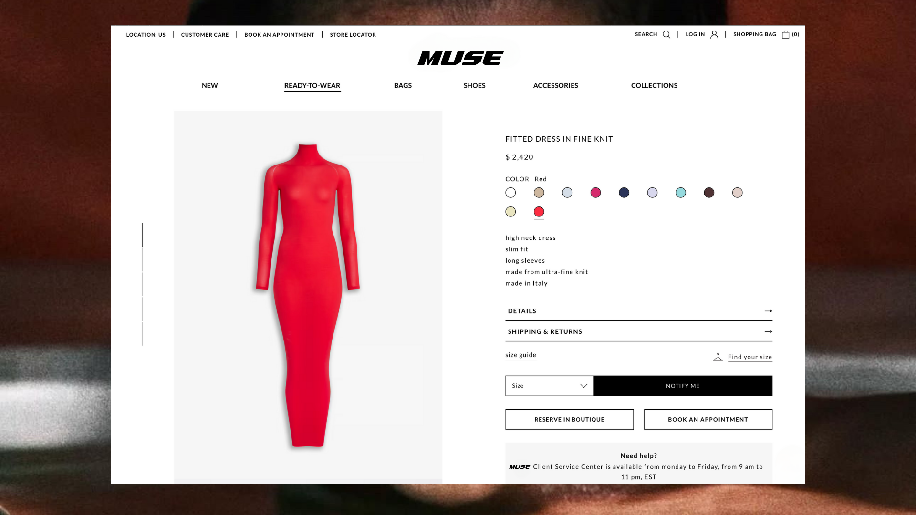Expand the SHIPPING & RETURNS section
Image resolution: width=916 pixels, height=515 pixels.
(x=639, y=331)
